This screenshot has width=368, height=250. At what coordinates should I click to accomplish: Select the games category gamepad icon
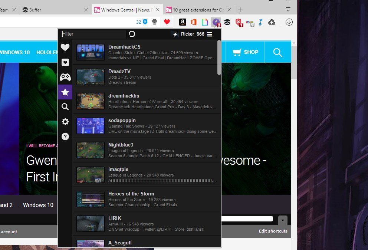(x=65, y=77)
